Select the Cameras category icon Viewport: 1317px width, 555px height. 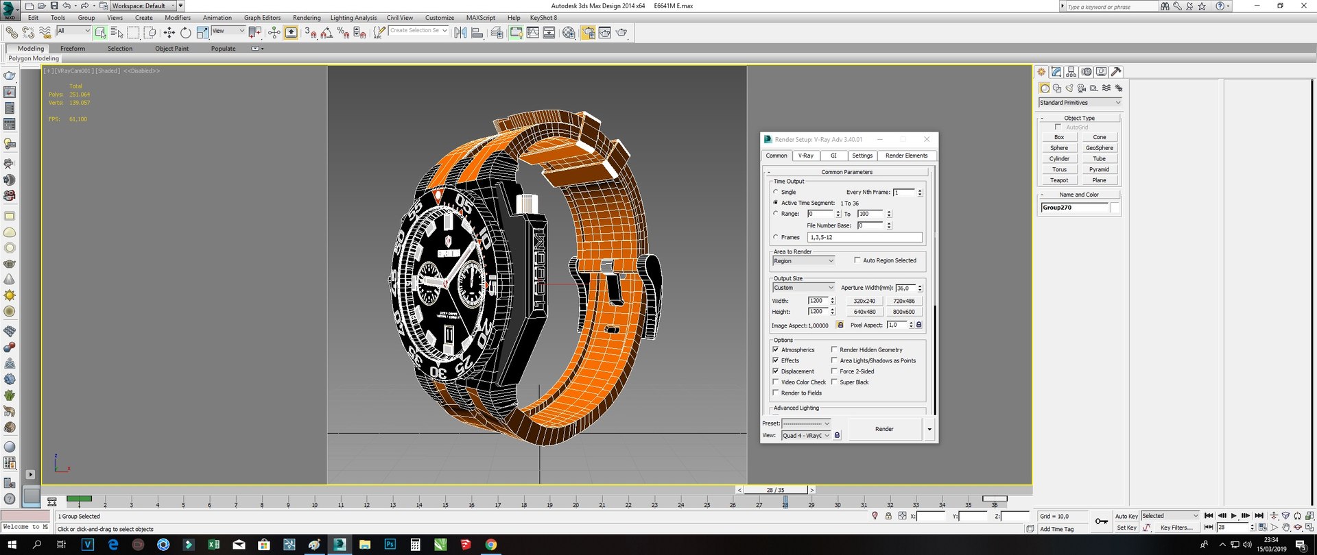1081,88
